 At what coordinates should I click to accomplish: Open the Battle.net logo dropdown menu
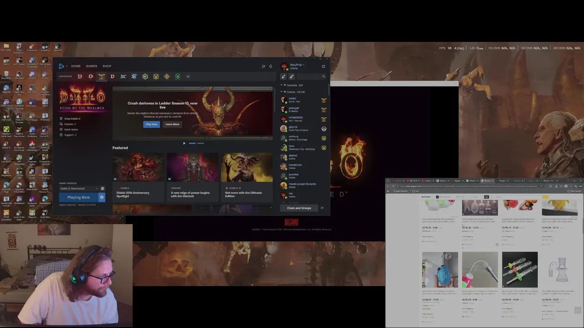62,66
